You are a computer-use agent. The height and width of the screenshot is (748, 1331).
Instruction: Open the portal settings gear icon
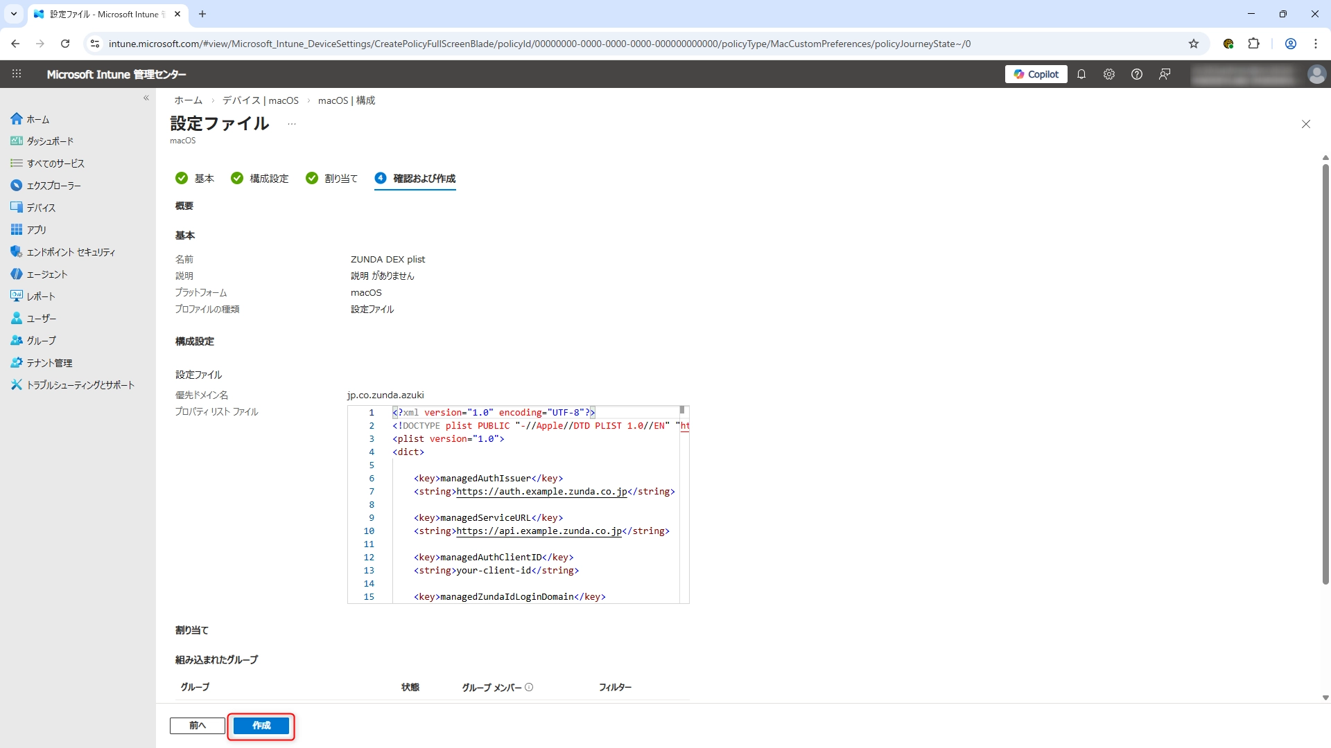click(1109, 74)
